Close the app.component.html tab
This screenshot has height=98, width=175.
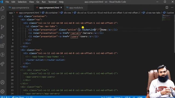[61, 8]
